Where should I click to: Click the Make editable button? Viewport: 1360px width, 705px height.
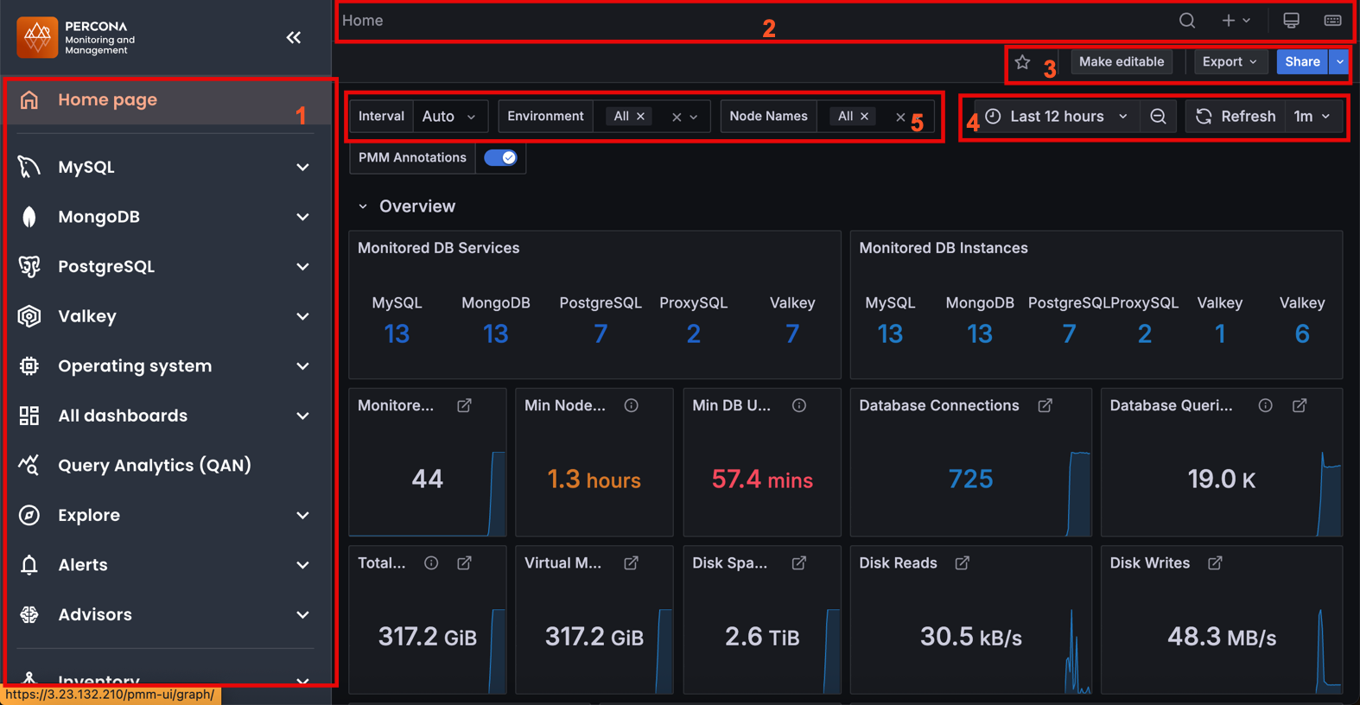[1121, 62]
